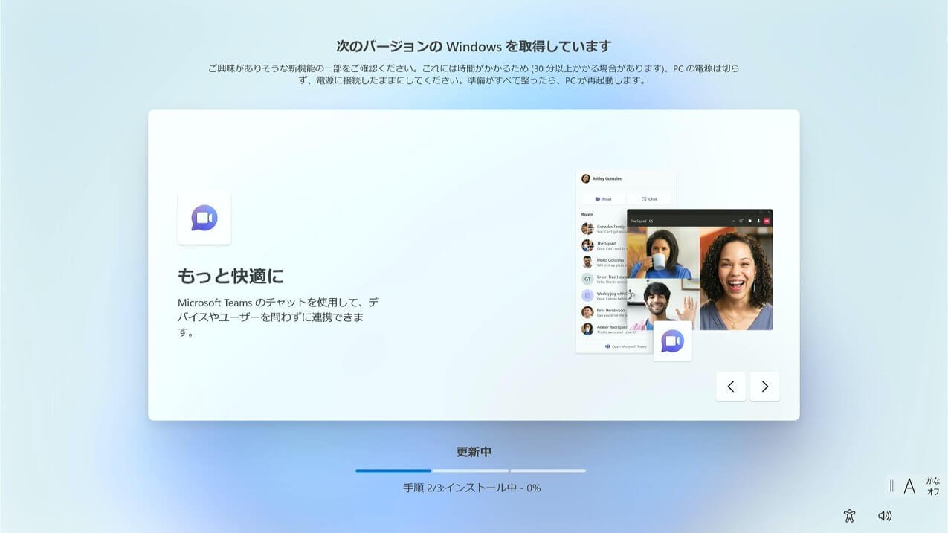
Task: Click the もっと快適に heading
Action: pos(230,276)
